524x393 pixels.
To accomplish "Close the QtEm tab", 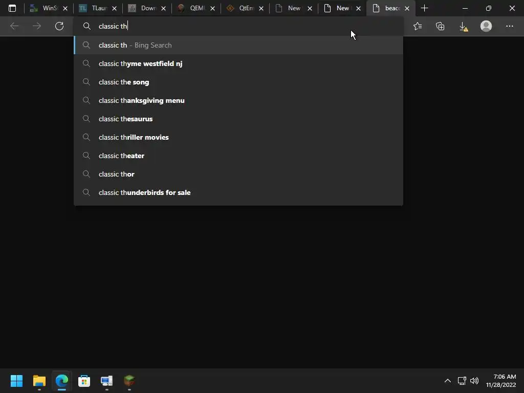I will pos(261,8).
